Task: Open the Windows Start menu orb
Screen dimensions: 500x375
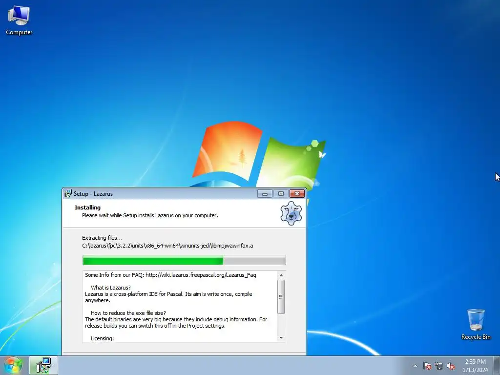Action: tap(13, 365)
